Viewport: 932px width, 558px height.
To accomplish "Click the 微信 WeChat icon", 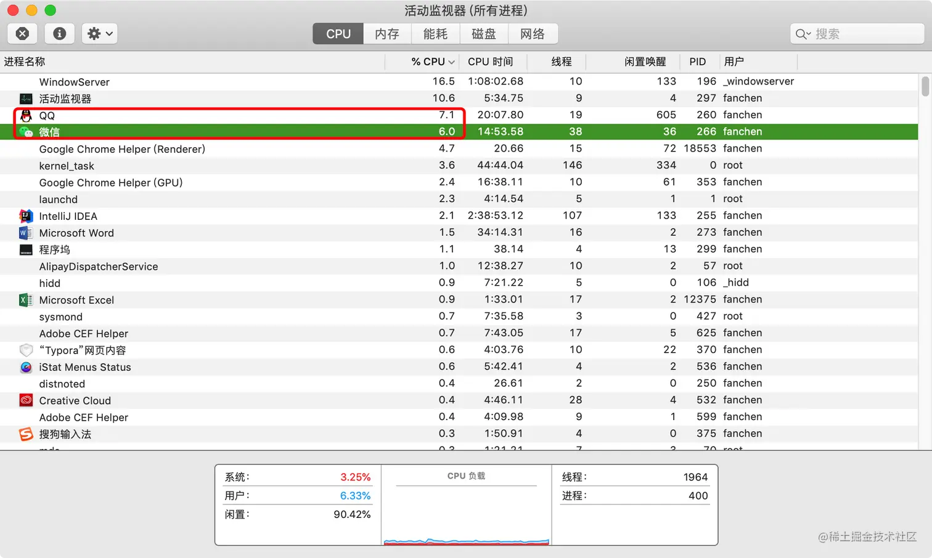I will (26, 132).
